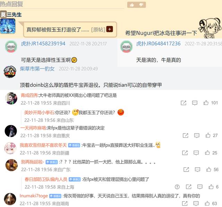
Task: Open 柴草市第一豹女 user profile
Action: 37,69
